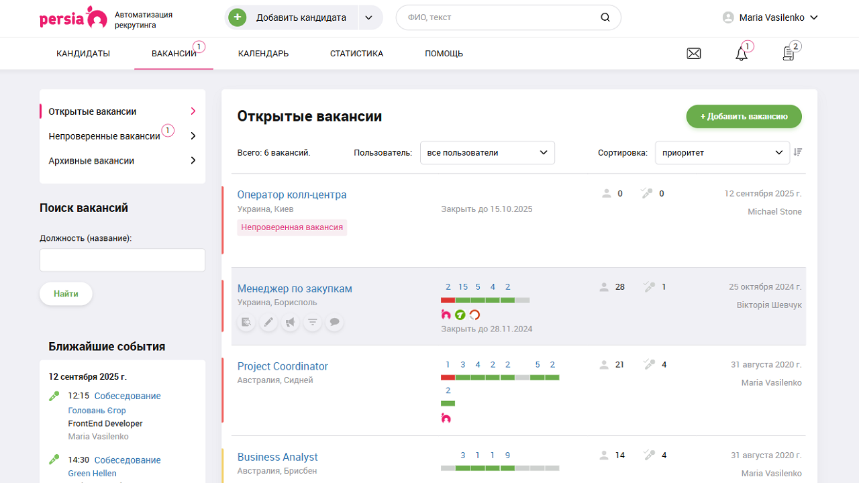Go to the СТАТИСТИКА tab

coord(356,54)
